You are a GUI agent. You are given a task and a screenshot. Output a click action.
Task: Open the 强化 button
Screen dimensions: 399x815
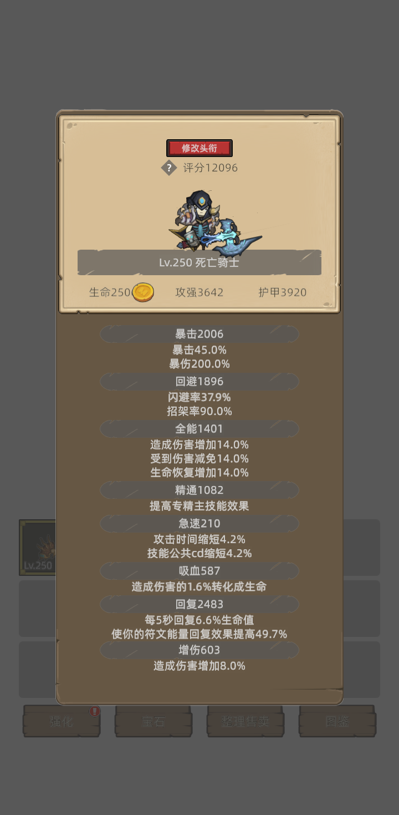[62, 721]
